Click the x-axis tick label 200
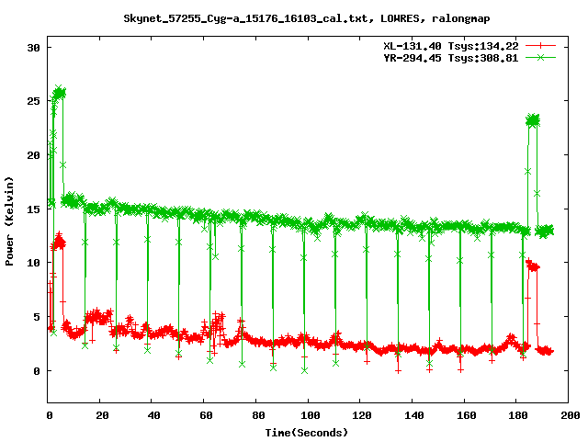This screenshot has width=588, height=441. pos(571,415)
